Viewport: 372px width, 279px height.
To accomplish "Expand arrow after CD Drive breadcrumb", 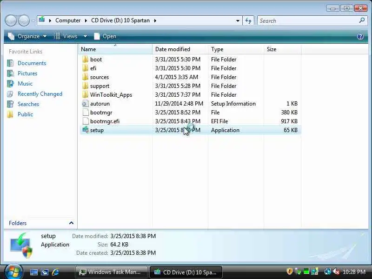I will tap(155, 20).
